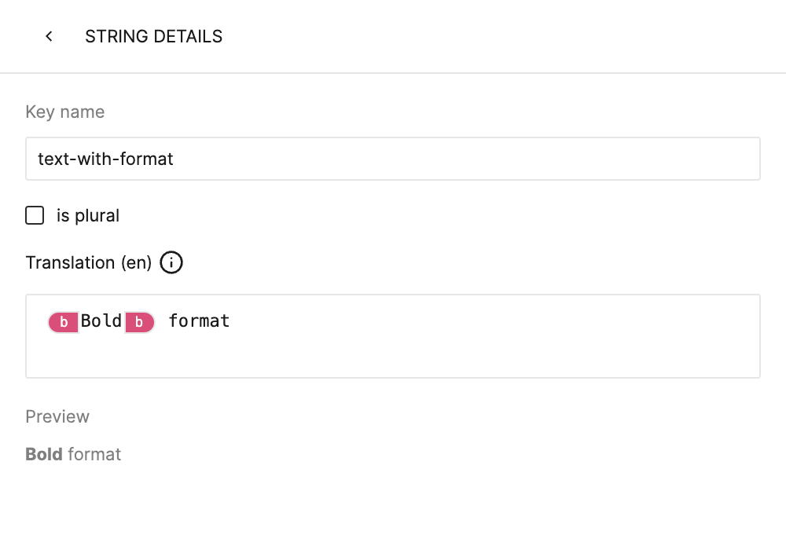Open the Translation (en) info icon
The height and width of the screenshot is (542, 786).
click(x=171, y=262)
